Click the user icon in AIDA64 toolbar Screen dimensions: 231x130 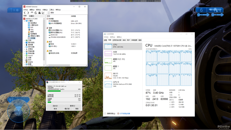(x=39, y=13)
